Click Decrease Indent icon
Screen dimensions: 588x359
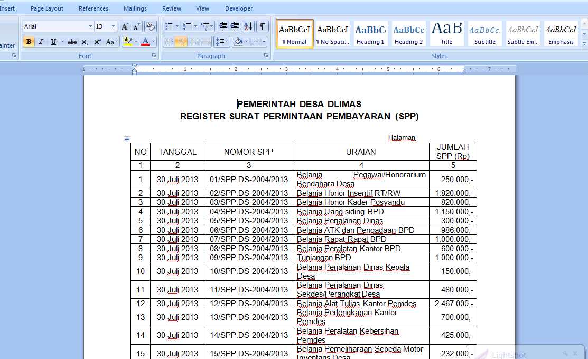[x=223, y=26]
